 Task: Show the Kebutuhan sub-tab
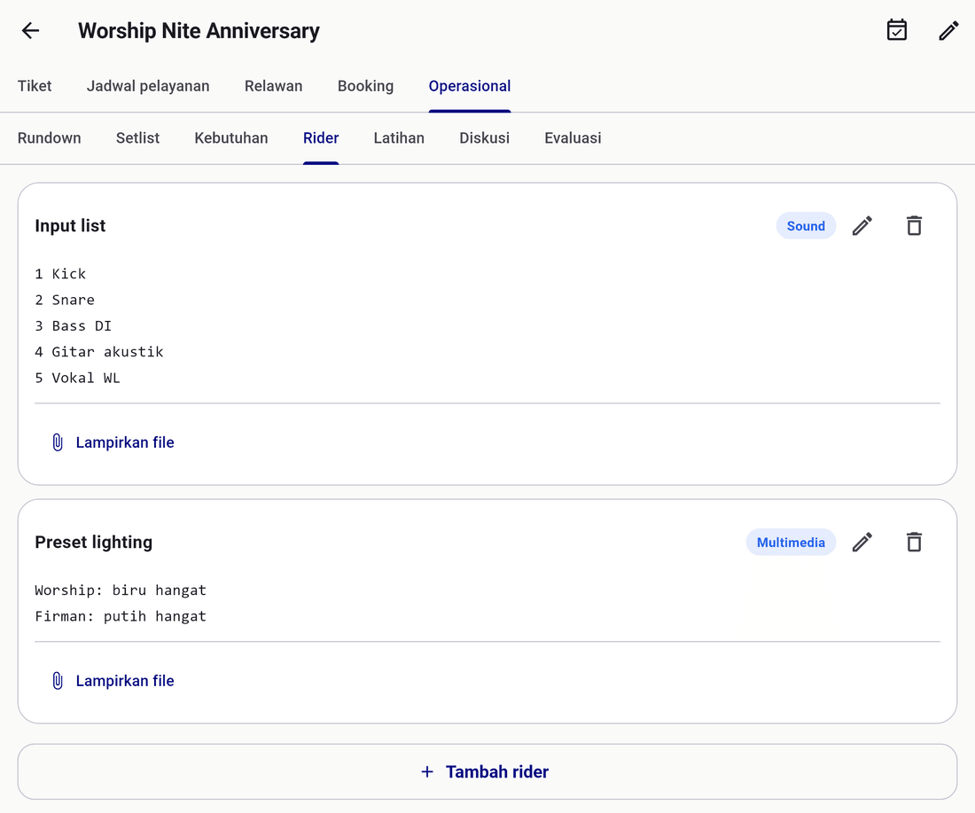pyautogui.click(x=231, y=138)
